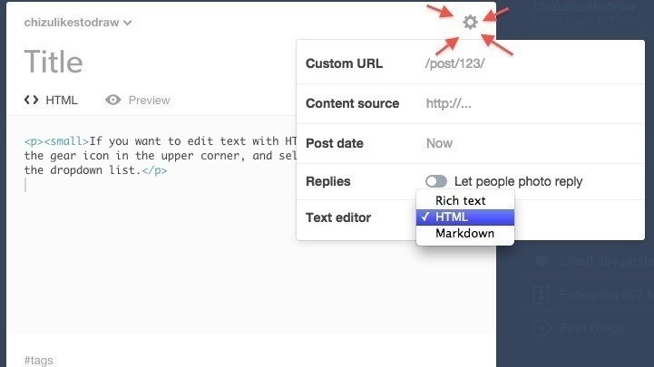Image resolution: width=654 pixels, height=367 pixels.
Task: Click the Following icon in sidebar
Action: pos(541,295)
